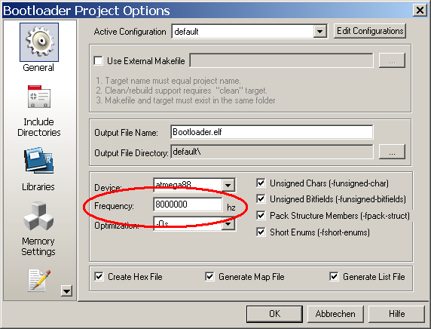The width and height of the screenshot is (431, 329).
Task: Click the Edit Configurations button
Action: [370, 31]
